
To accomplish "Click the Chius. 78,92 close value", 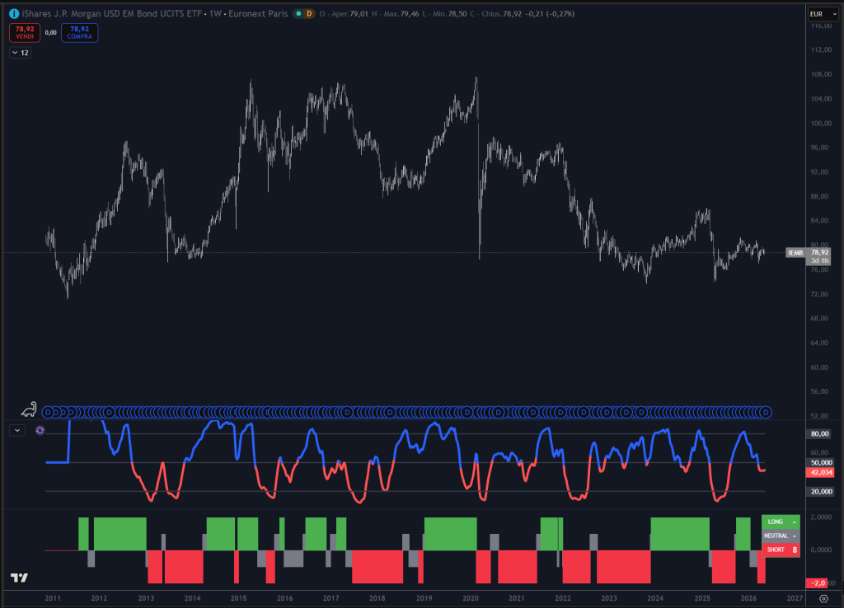I will pos(502,14).
